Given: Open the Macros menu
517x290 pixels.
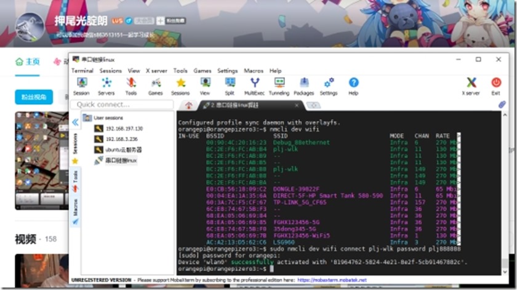Looking at the screenshot, I should (254, 71).
